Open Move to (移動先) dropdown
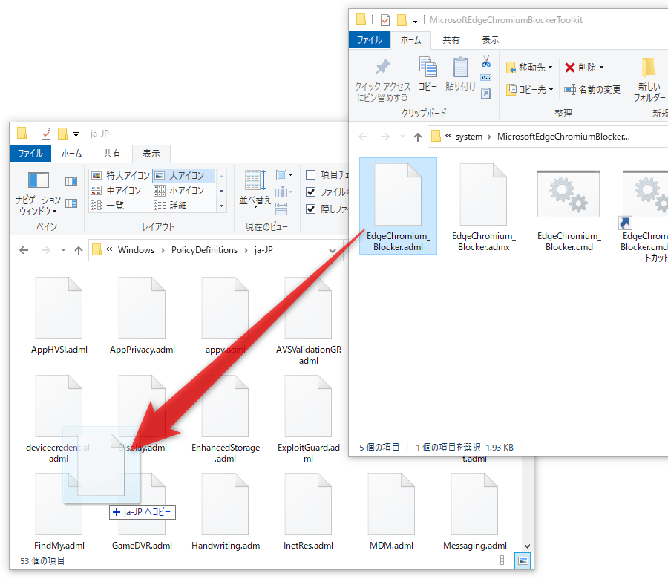 [529, 68]
